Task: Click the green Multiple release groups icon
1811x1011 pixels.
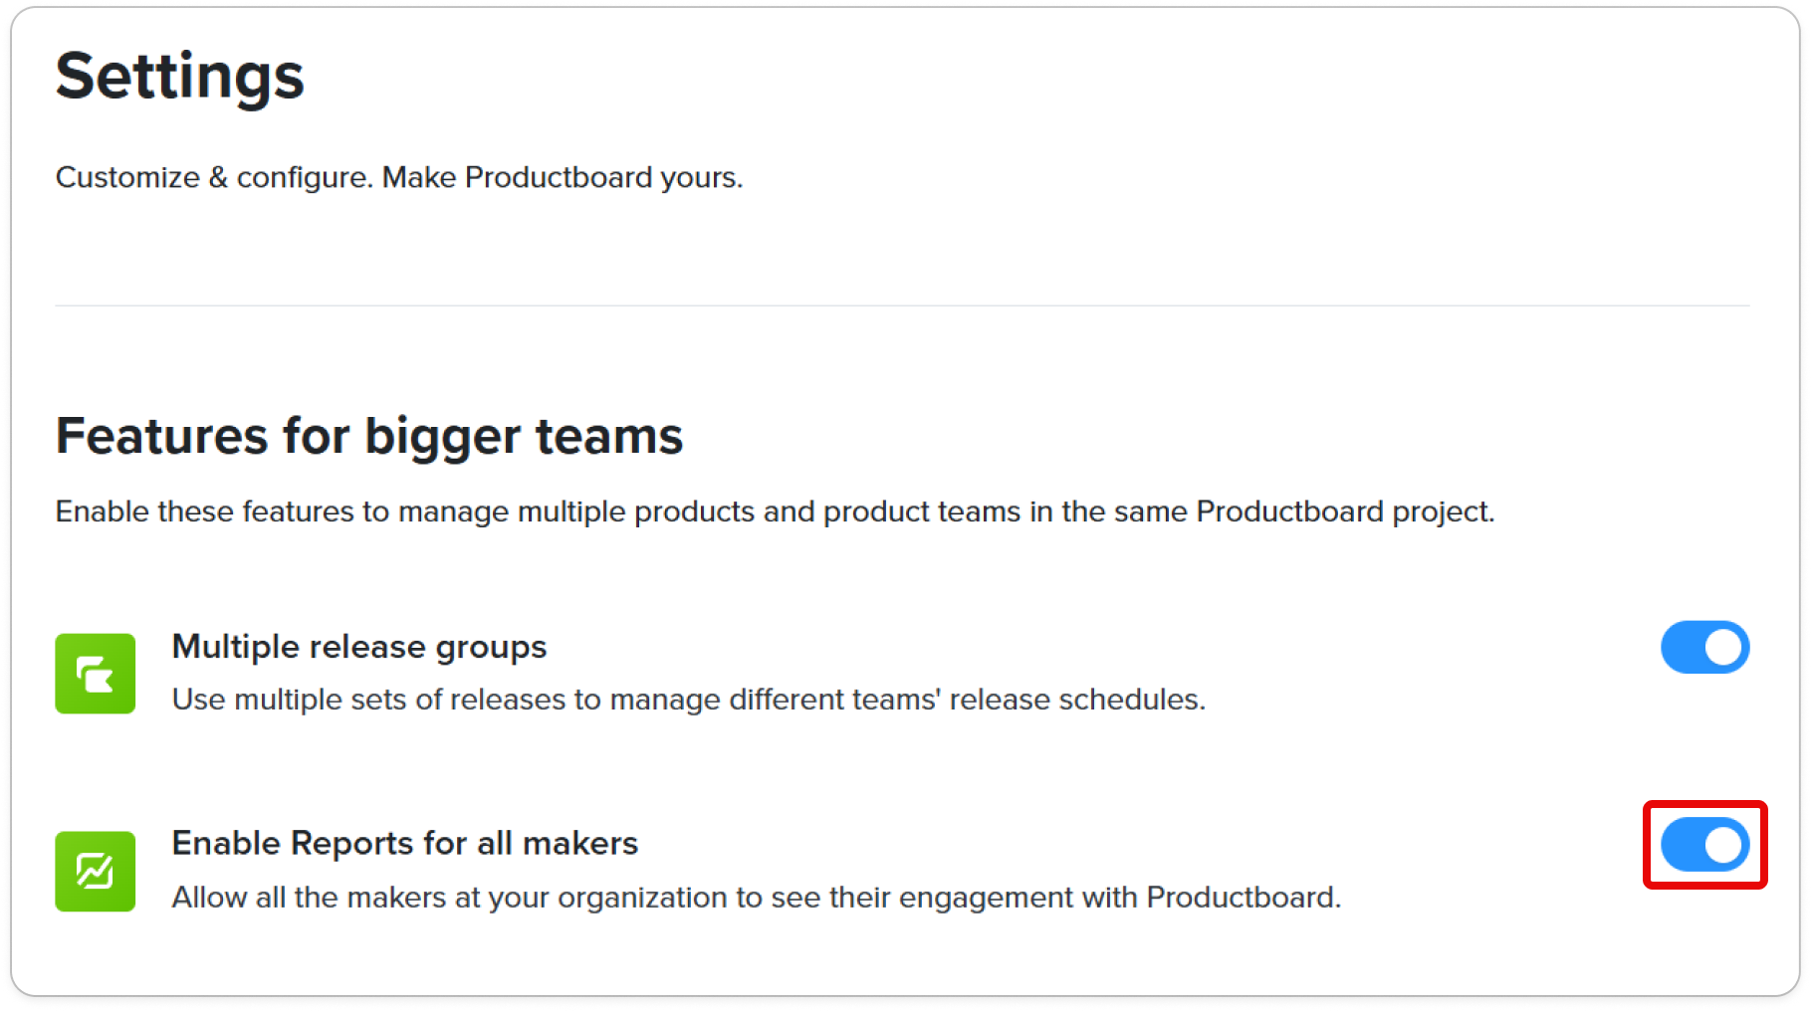Action: click(95, 674)
